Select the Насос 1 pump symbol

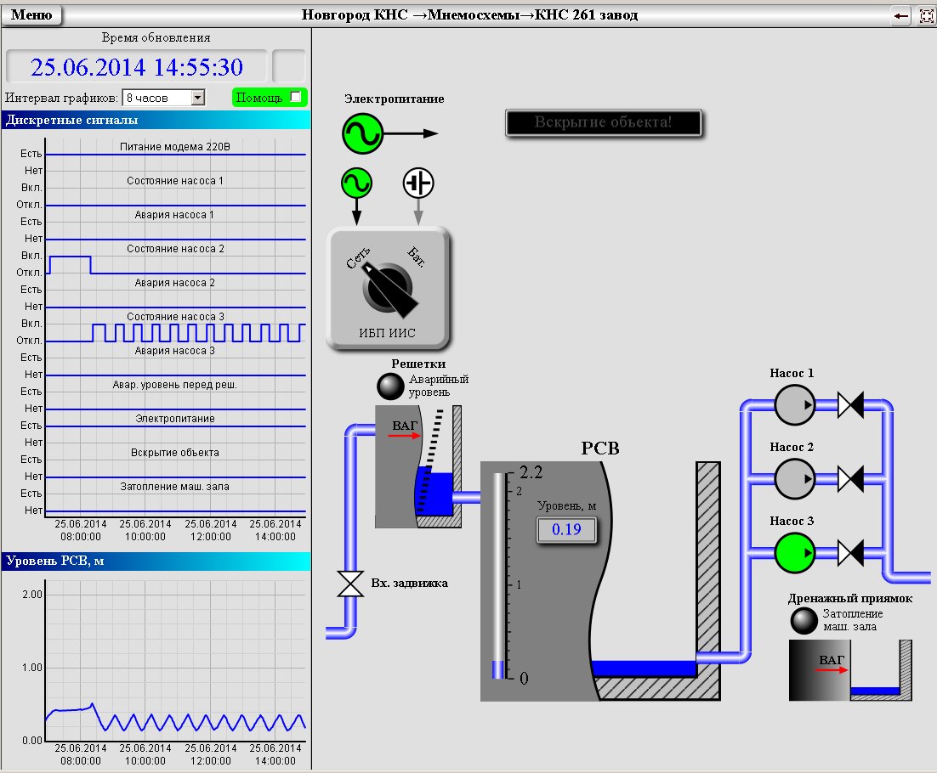(x=795, y=404)
